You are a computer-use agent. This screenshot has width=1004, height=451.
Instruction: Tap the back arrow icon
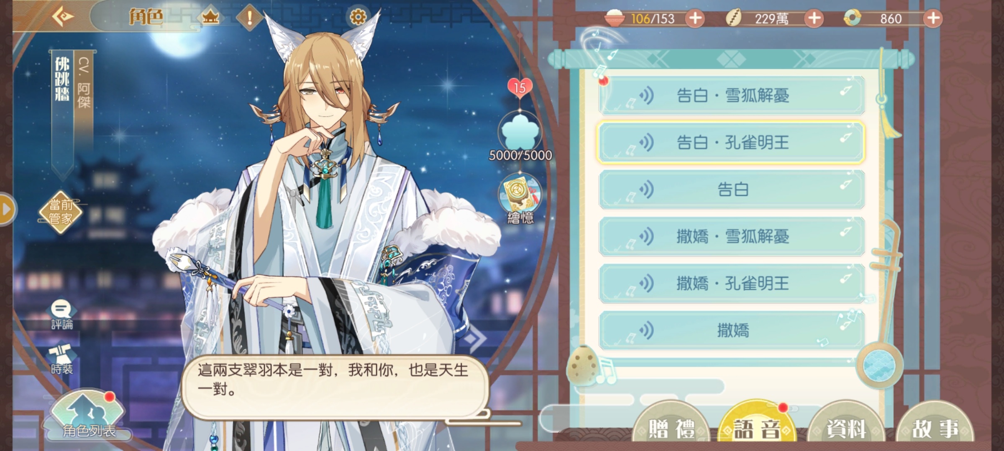tap(63, 17)
